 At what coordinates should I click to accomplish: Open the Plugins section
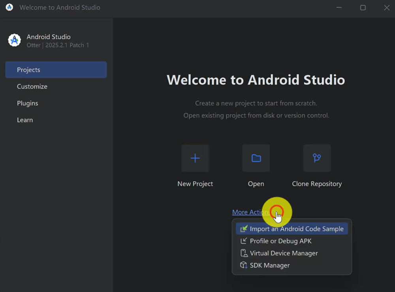28,103
